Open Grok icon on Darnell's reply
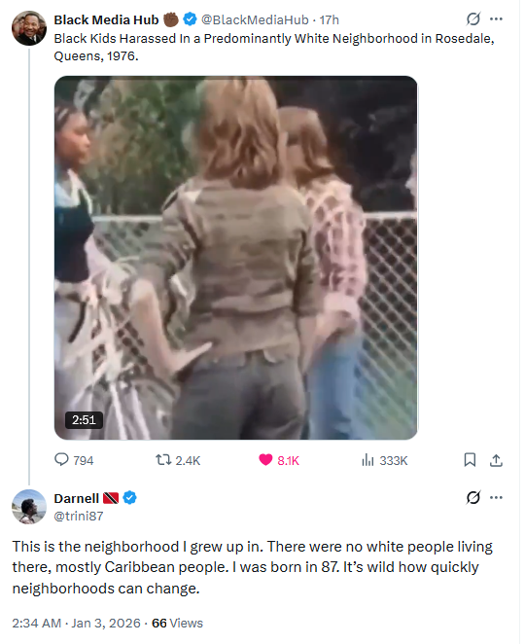The height and width of the screenshot is (644, 525). 472,497
